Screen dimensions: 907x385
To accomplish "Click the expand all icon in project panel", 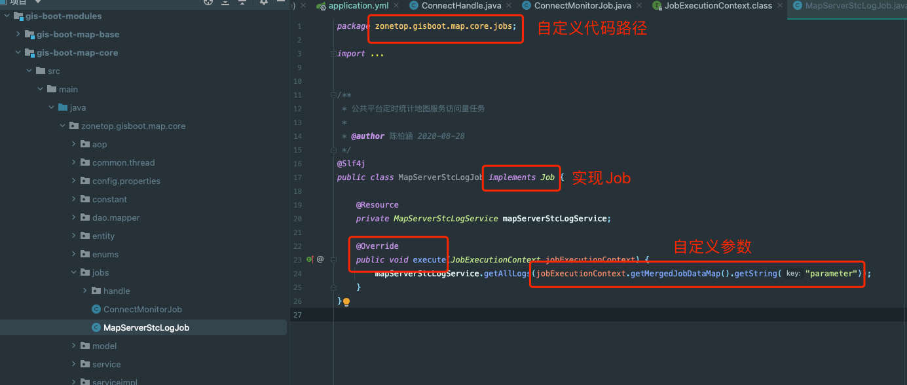I will (225, 2).
